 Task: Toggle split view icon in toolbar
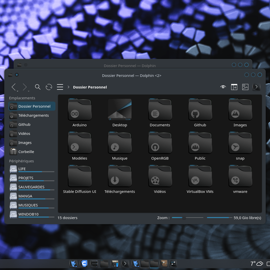tap(234, 87)
